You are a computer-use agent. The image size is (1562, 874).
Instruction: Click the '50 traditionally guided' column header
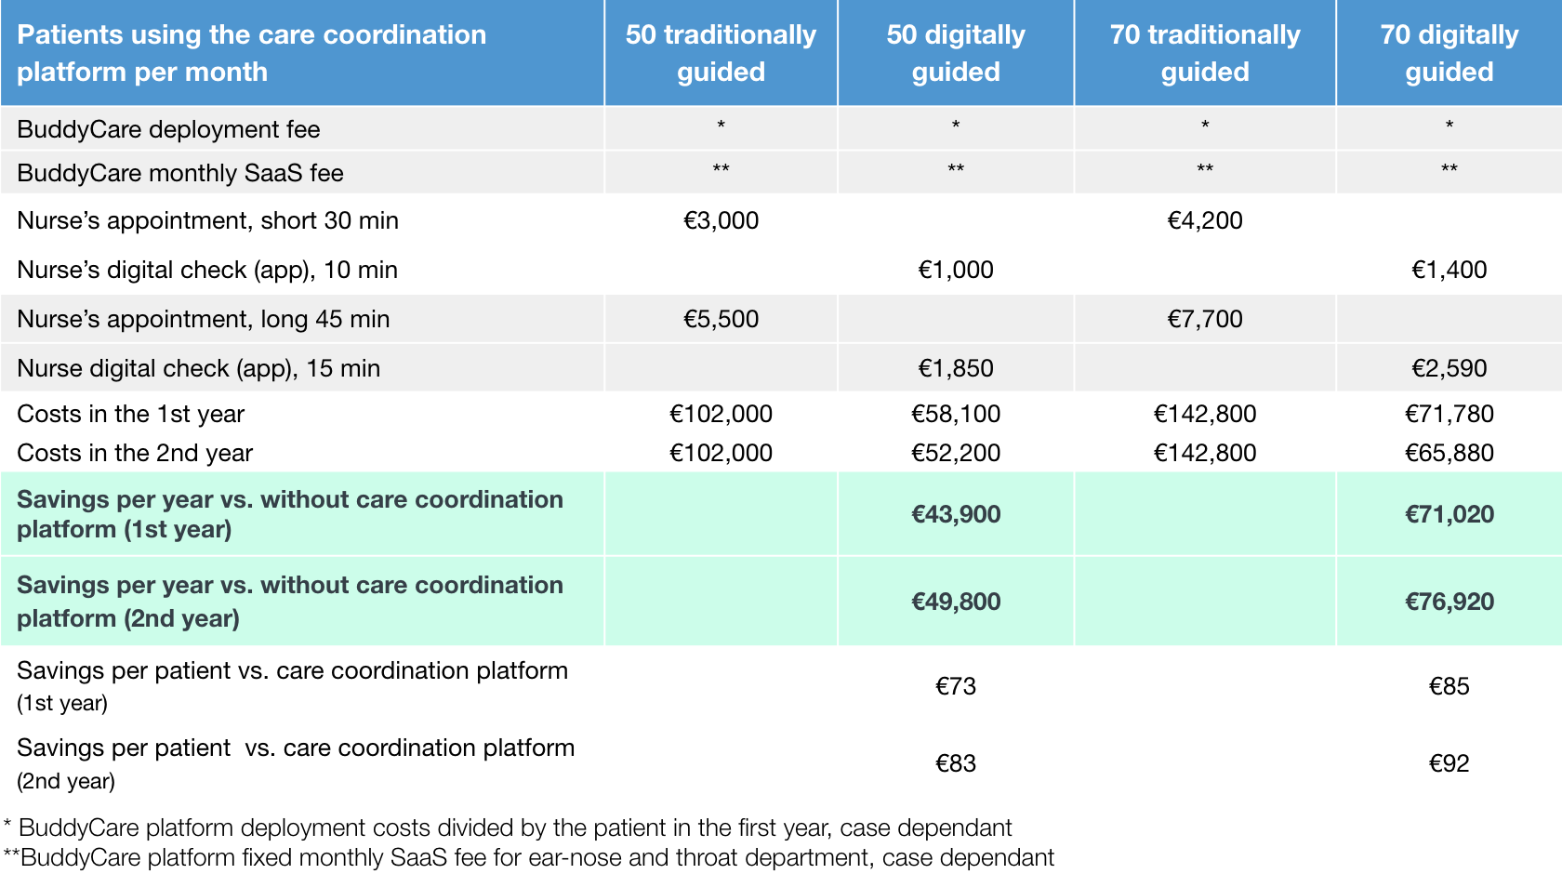pos(721,53)
